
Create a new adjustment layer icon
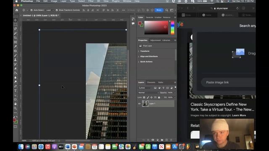(x=157, y=140)
